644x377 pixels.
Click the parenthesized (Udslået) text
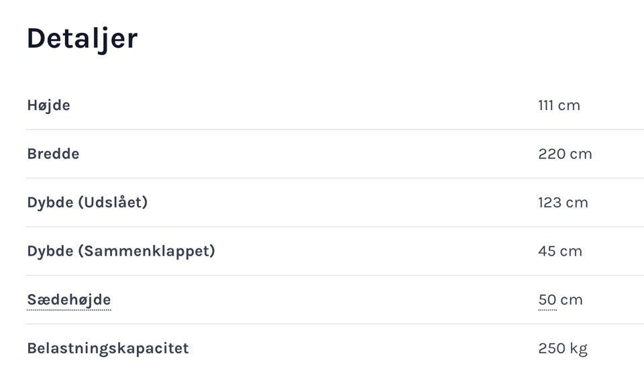tap(113, 202)
